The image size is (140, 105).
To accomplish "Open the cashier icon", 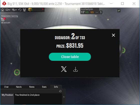I will pos(24,10).
